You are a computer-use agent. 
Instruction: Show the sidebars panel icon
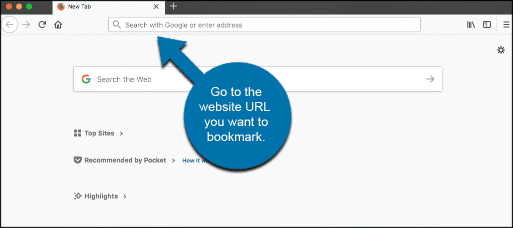tap(487, 24)
